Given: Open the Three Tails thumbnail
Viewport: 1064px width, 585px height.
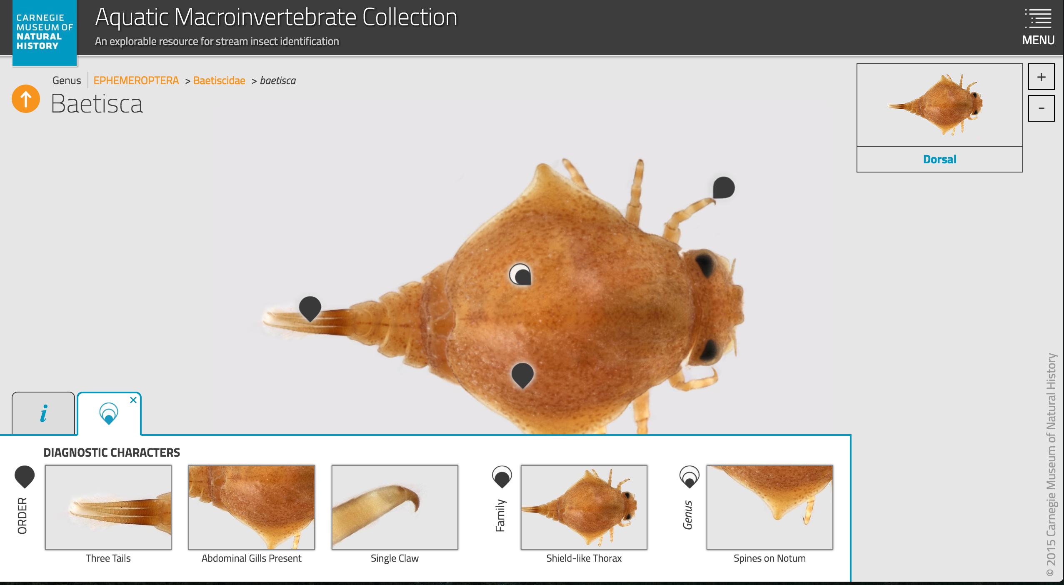Looking at the screenshot, I should 108,507.
